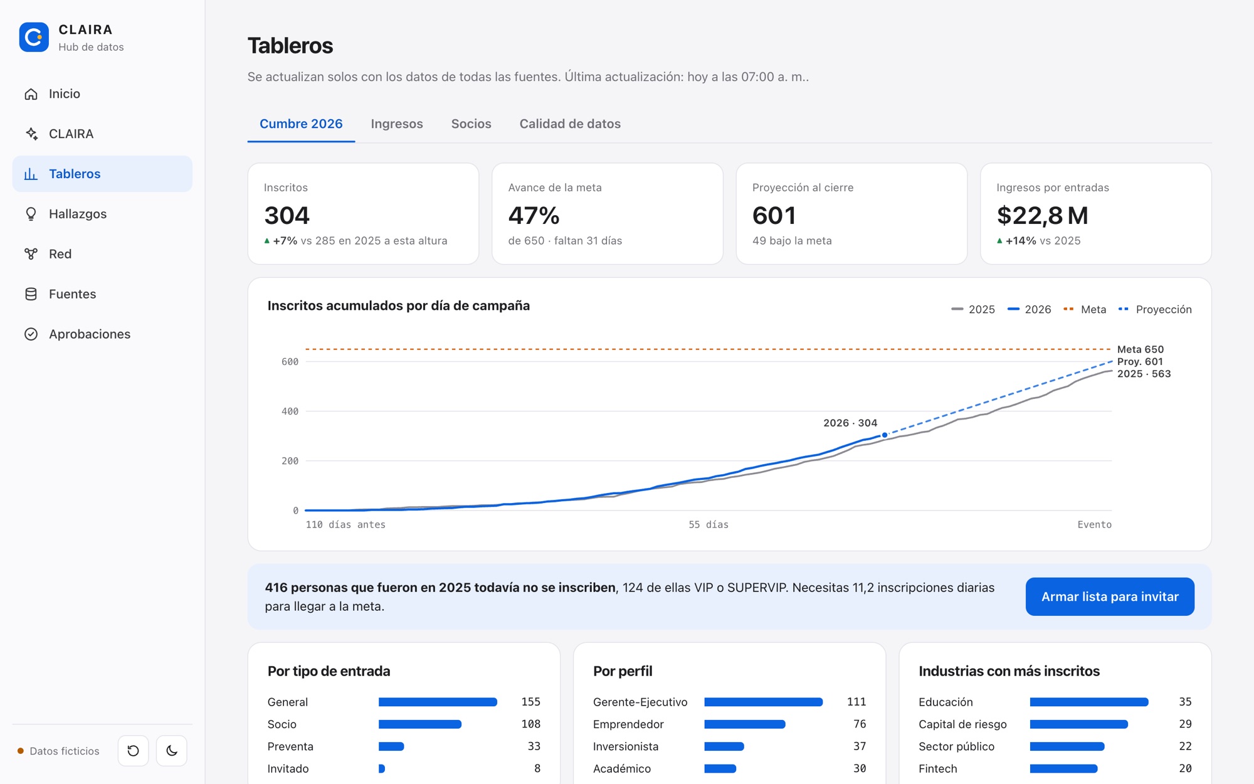This screenshot has width=1254, height=784.
Task: Click the Invitado row label
Action: pos(288,768)
